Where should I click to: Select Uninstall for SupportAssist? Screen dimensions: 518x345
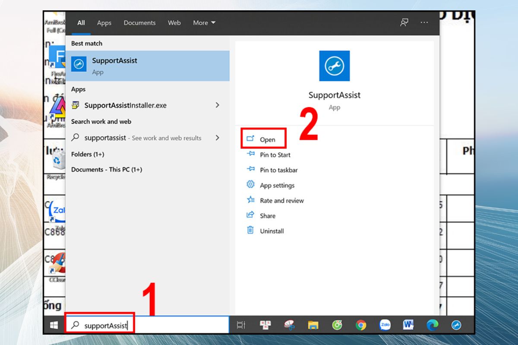pyautogui.click(x=272, y=231)
